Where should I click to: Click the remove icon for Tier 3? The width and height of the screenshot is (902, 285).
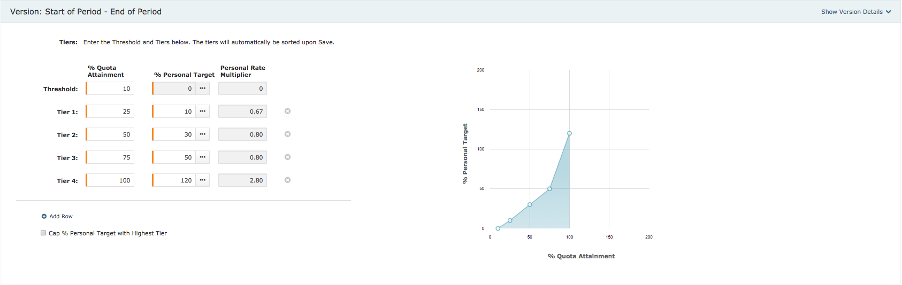(287, 157)
